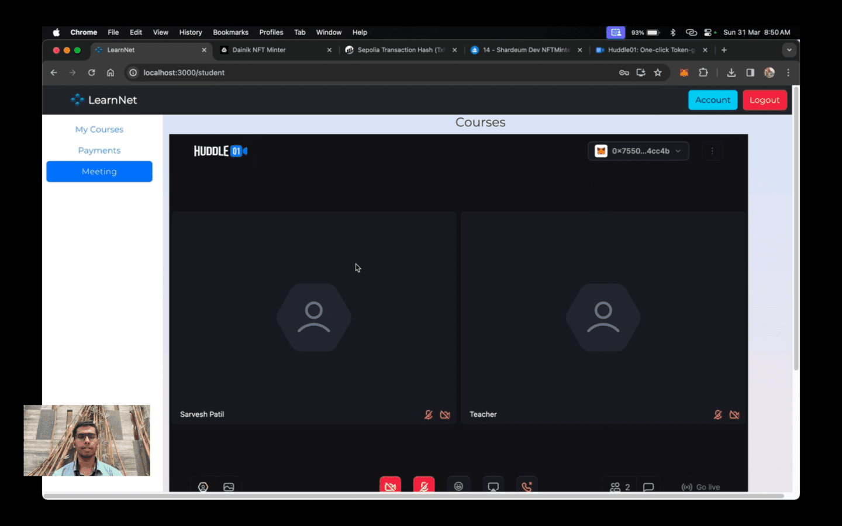The image size is (842, 526).
Task: Open the avatar settings icon in meeting toolbar
Action: pos(203,487)
